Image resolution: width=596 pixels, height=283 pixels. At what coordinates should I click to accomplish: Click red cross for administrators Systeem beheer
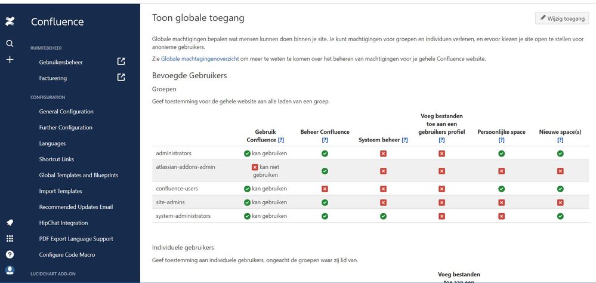pos(383,153)
